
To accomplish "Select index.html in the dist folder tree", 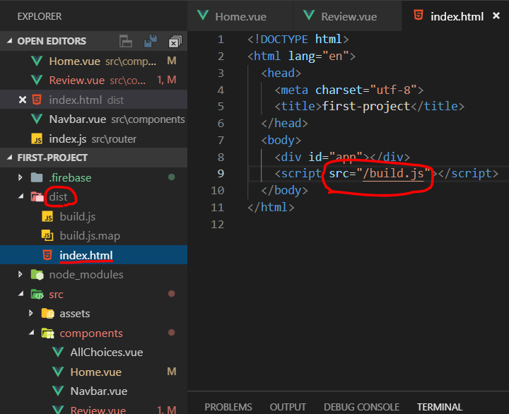I will coord(93,255).
